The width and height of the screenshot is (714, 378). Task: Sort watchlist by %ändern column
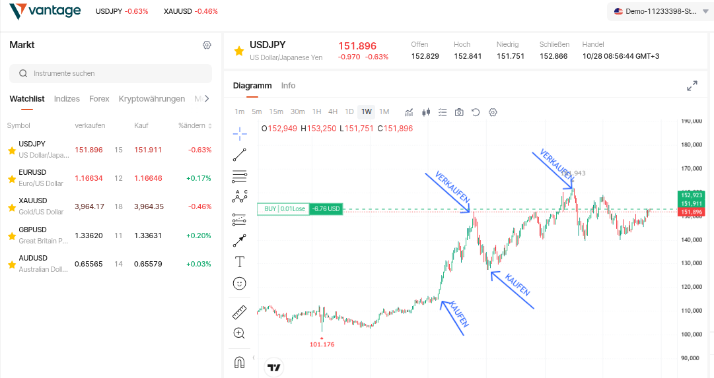[x=196, y=125]
